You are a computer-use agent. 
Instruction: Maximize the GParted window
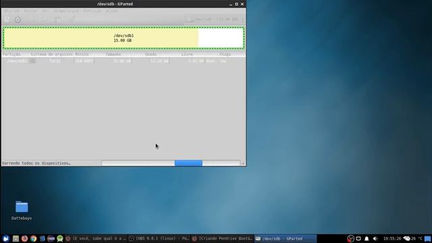tap(236, 4)
